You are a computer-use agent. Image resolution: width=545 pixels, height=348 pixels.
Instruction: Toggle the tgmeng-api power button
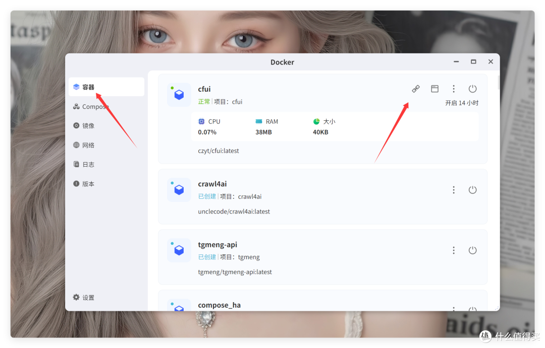tap(472, 250)
